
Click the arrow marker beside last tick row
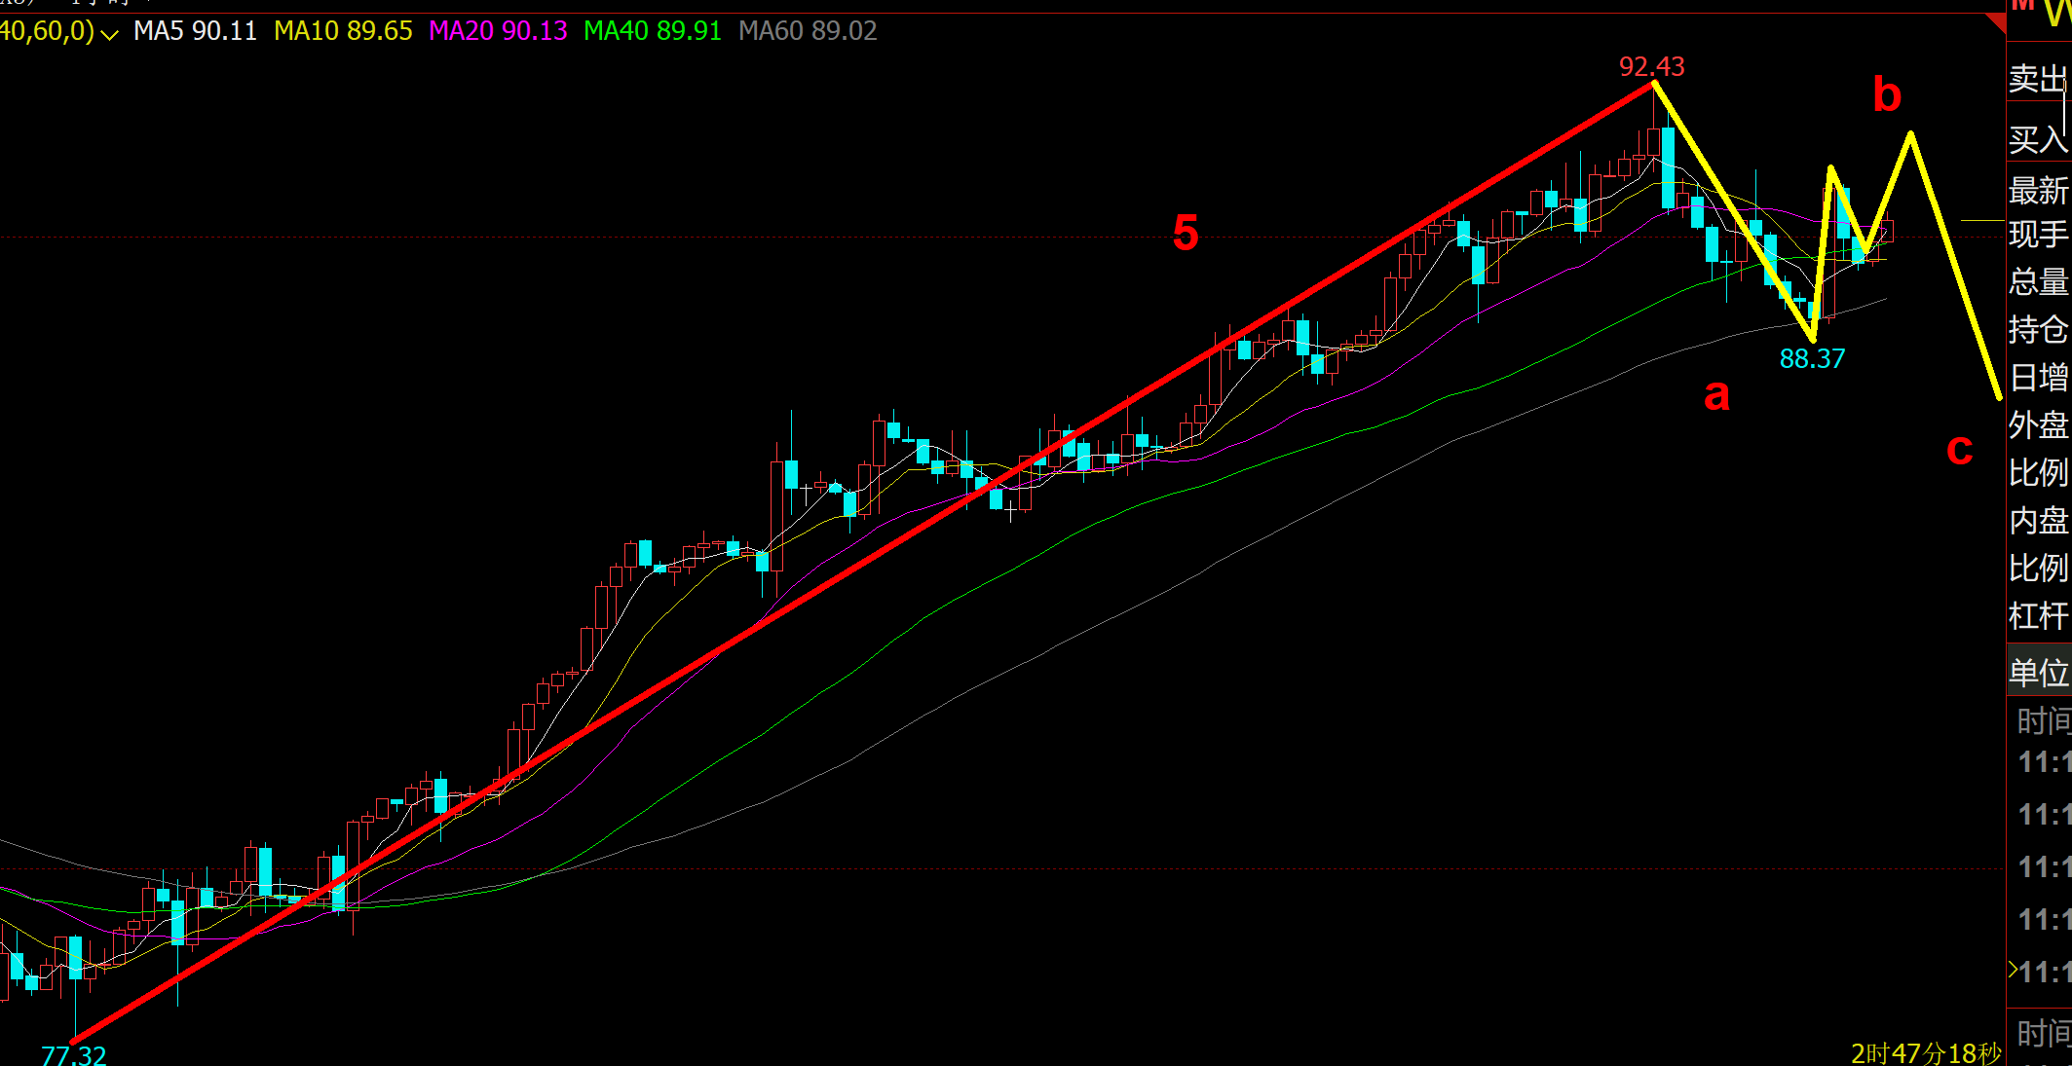click(x=2013, y=970)
